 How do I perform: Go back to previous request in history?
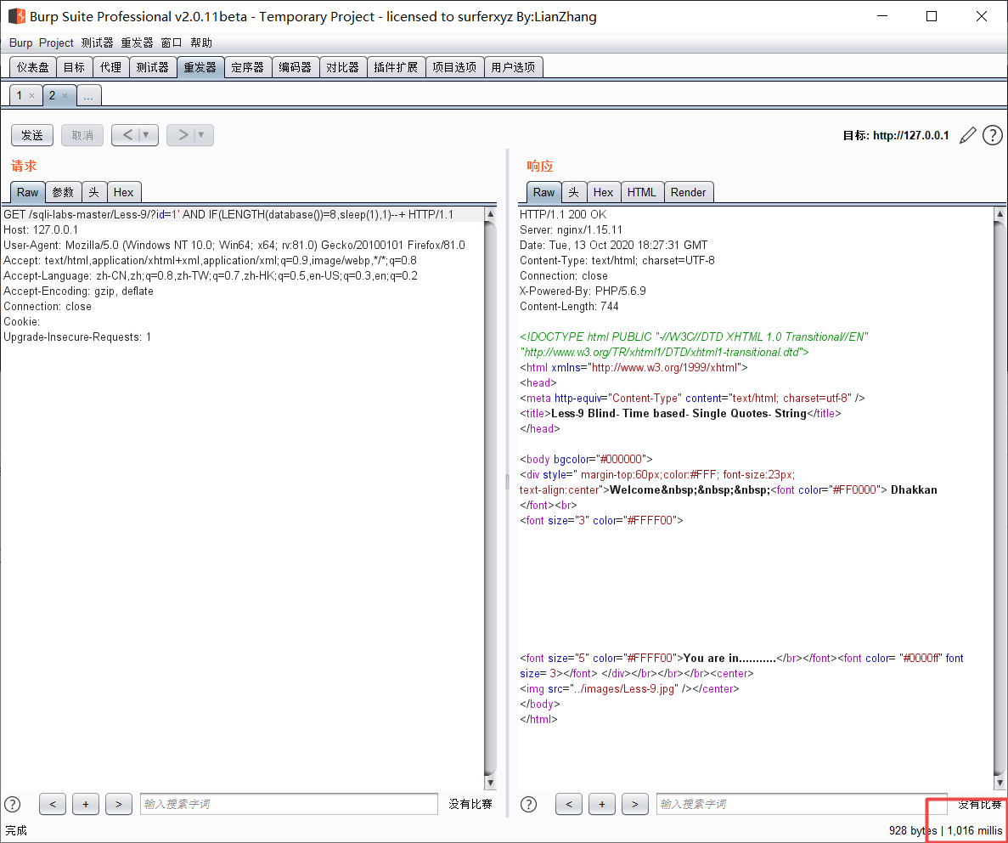[x=127, y=135]
